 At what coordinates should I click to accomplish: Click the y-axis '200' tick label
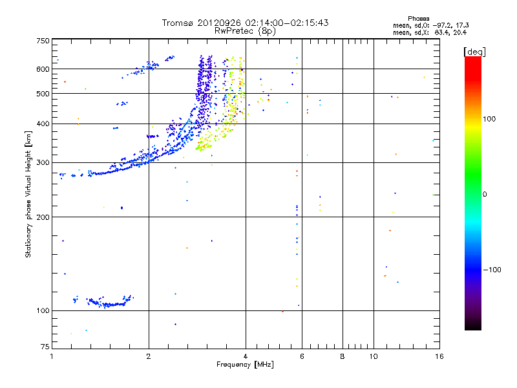click(43, 217)
